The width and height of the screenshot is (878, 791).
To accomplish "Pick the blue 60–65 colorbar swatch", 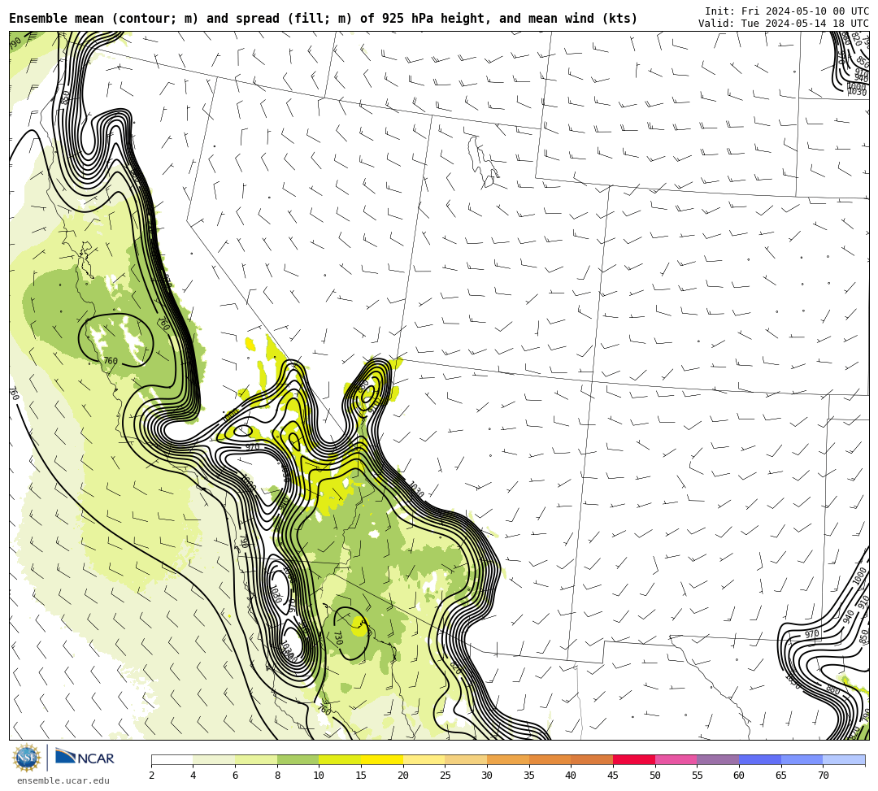I will (760, 759).
